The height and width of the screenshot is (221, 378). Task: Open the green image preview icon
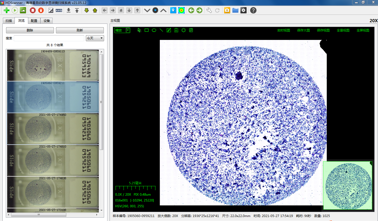(x=23, y=10)
